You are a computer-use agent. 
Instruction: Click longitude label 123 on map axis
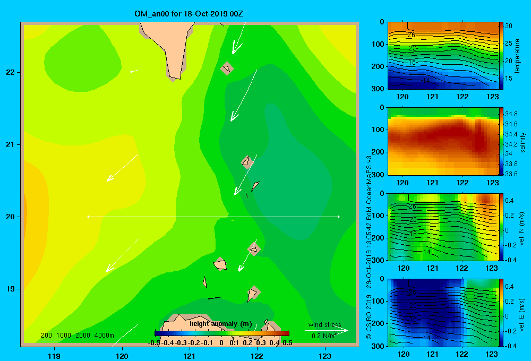point(325,356)
